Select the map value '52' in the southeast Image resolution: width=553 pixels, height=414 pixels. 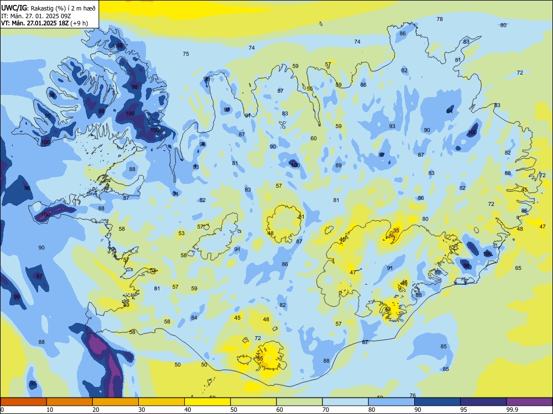point(452,248)
